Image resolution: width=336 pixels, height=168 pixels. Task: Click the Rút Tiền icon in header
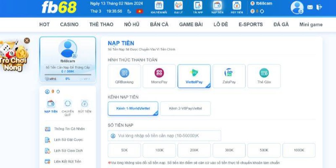coord(237,6)
